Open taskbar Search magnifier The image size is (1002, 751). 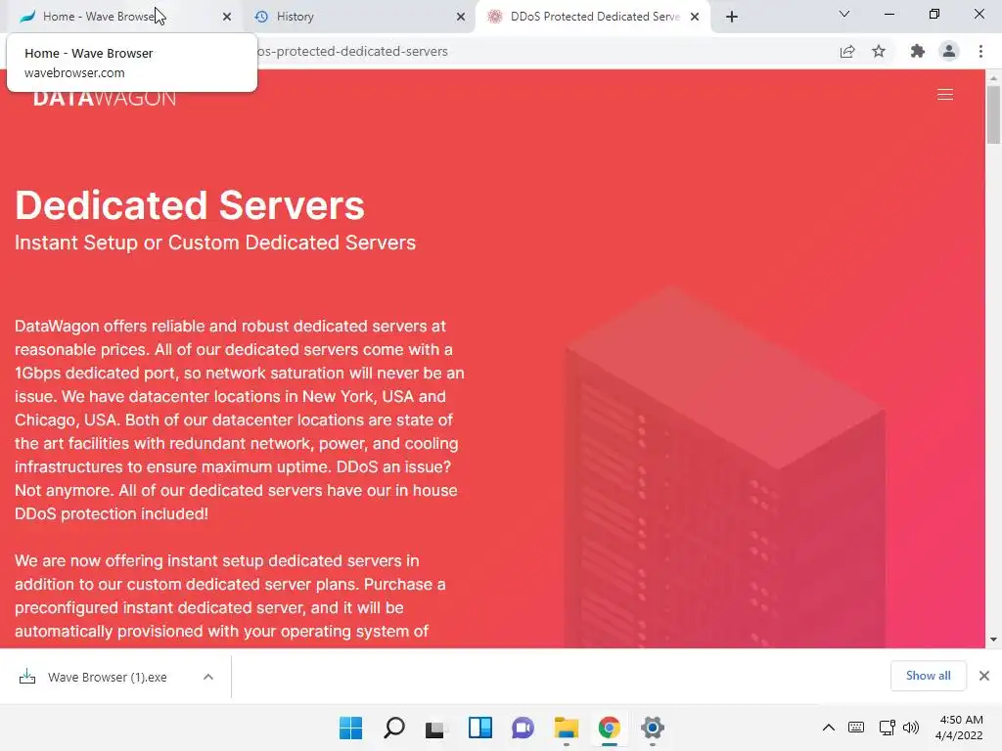(x=393, y=728)
